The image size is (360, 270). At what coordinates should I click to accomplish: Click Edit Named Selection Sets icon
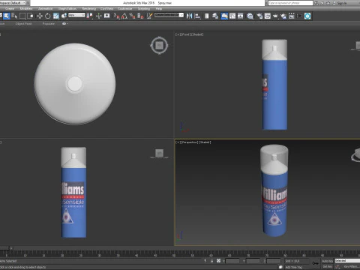149,16
